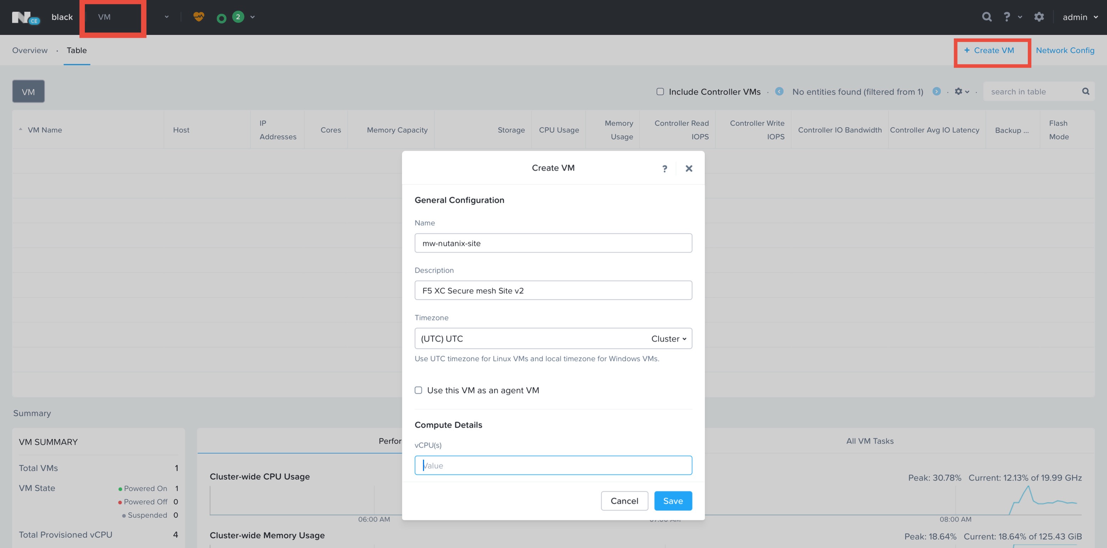Screen dimensions: 1107x548
Task: Expand the admin user menu
Action: point(1080,17)
